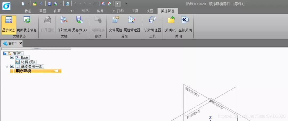Close the 零件1 document tab
The image size is (288, 121).
point(21,43)
